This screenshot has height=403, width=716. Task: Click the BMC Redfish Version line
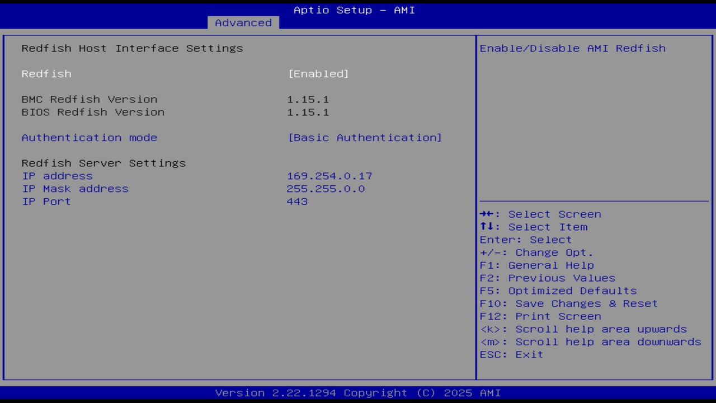click(89, 99)
